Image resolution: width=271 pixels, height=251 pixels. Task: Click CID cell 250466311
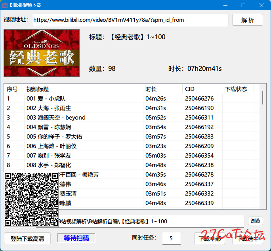[199, 118]
